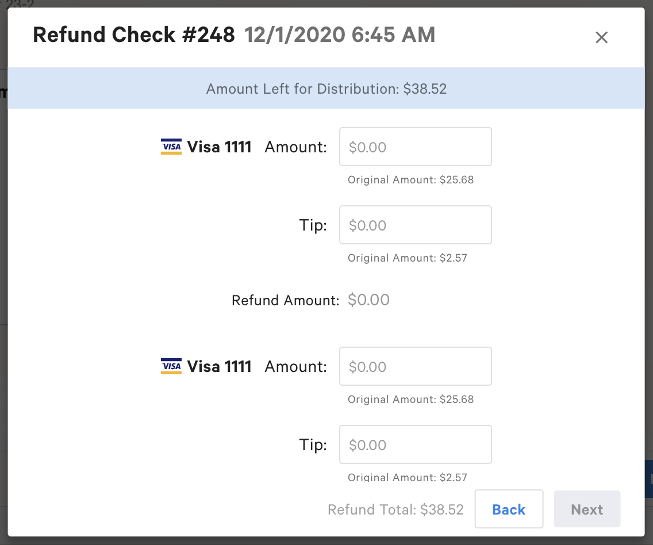The height and width of the screenshot is (545, 653).
Task: Close the Refund Check dialog
Action: [601, 37]
